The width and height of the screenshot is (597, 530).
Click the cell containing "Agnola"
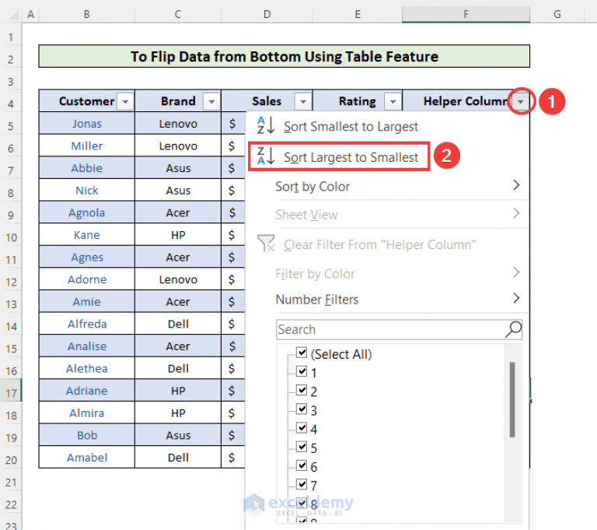(87, 212)
